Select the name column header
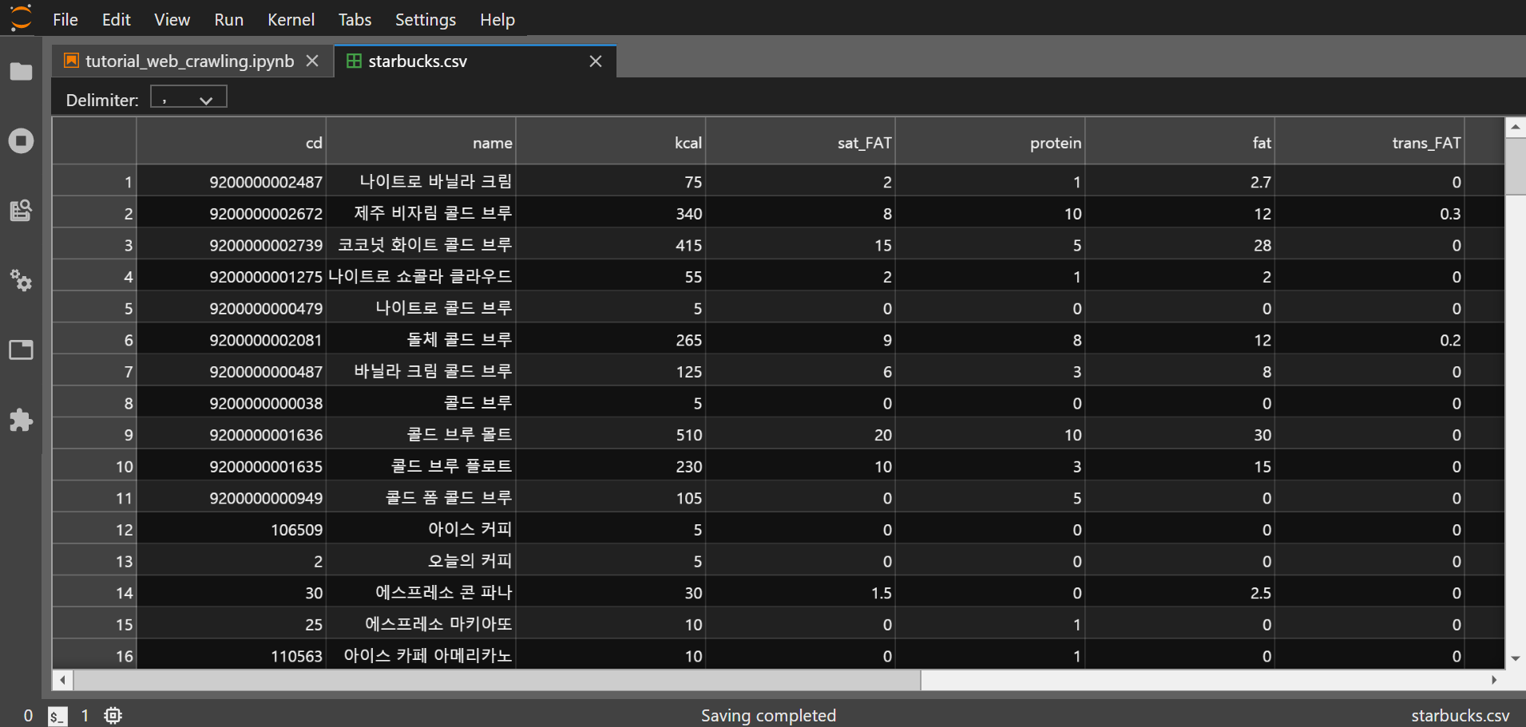Image resolution: width=1526 pixels, height=727 pixels. pos(421,142)
